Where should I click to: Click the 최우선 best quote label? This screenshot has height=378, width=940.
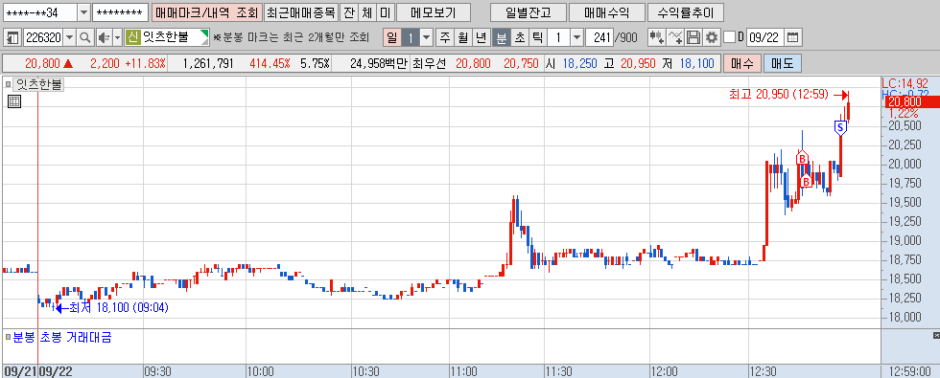point(430,63)
